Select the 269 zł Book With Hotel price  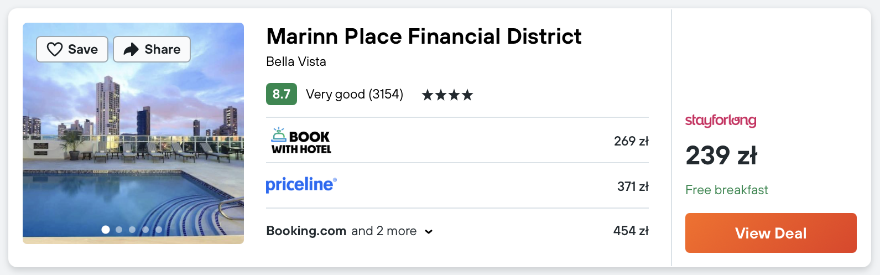click(x=631, y=141)
